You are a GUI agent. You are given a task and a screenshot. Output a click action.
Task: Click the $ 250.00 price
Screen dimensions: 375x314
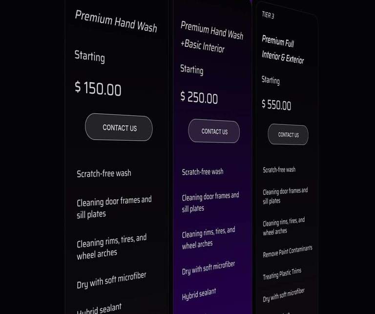(199, 97)
